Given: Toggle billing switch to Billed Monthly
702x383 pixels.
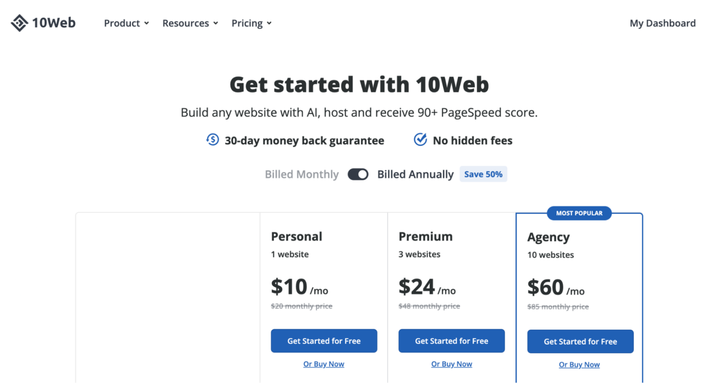Looking at the screenshot, I should [358, 174].
